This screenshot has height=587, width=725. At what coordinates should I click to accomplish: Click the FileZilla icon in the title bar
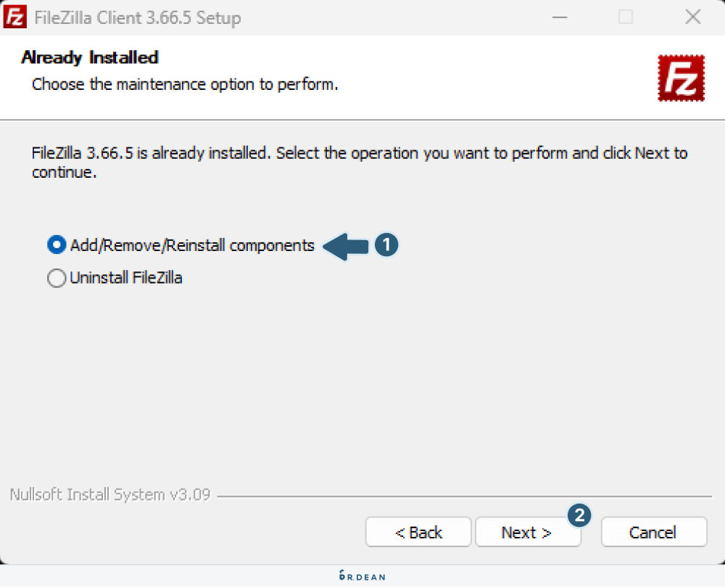click(x=16, y=17)
